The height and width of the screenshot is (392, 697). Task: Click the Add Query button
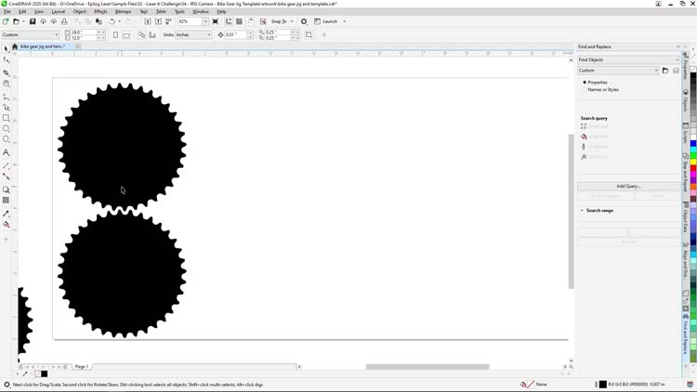pos(628,186)
